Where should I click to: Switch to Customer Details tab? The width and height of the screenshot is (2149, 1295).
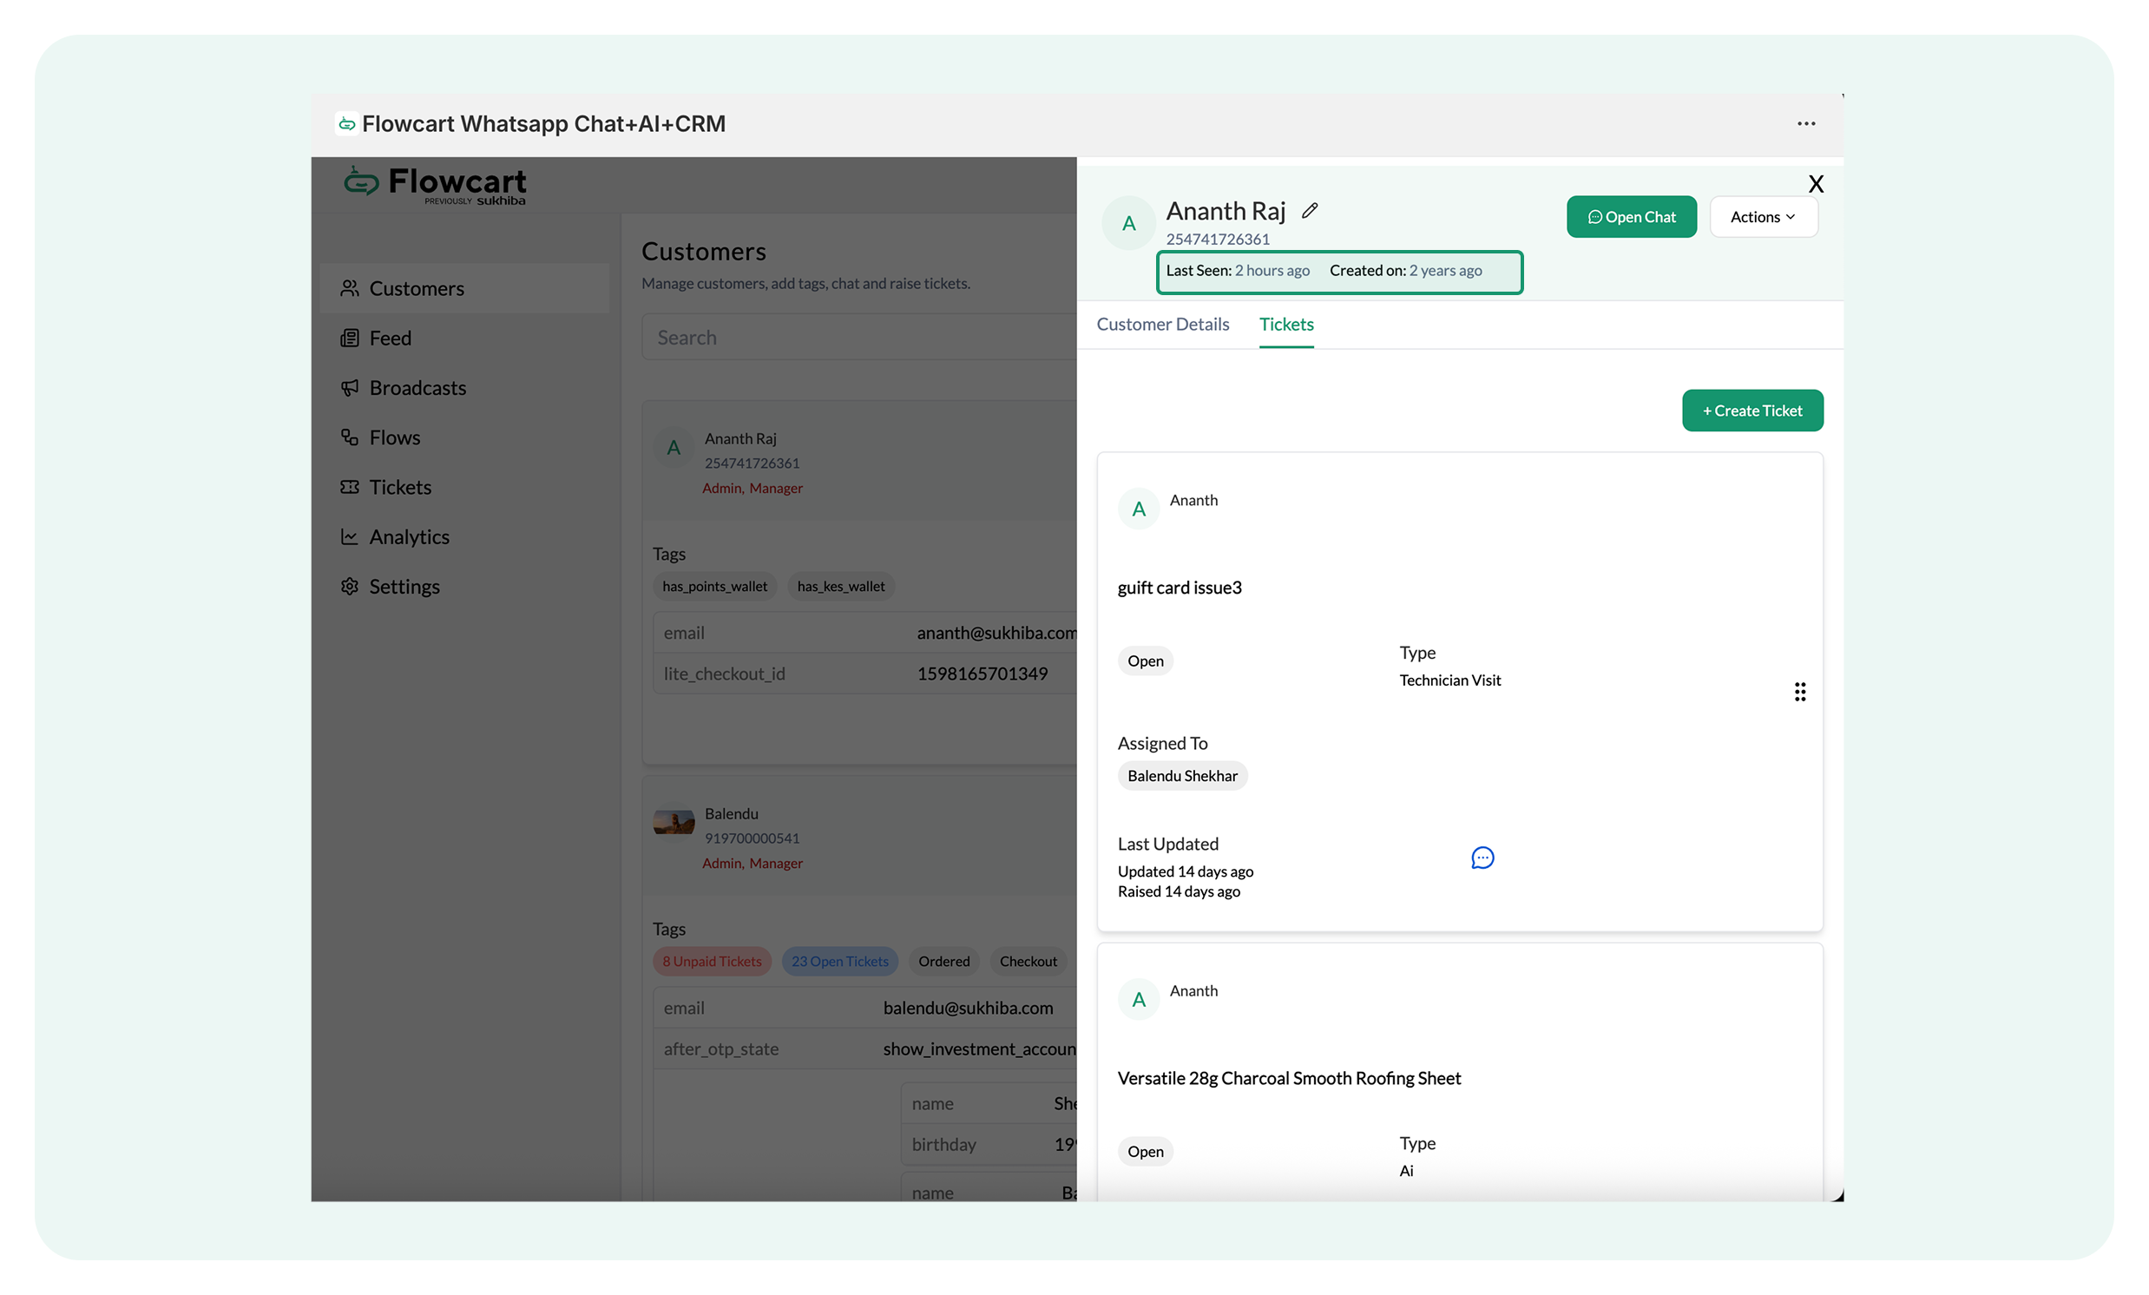pos(1161,325)
